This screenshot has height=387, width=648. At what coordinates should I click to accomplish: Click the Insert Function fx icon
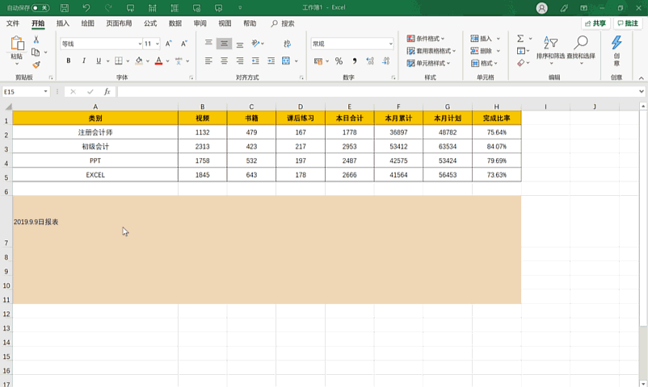pos(106,92)
